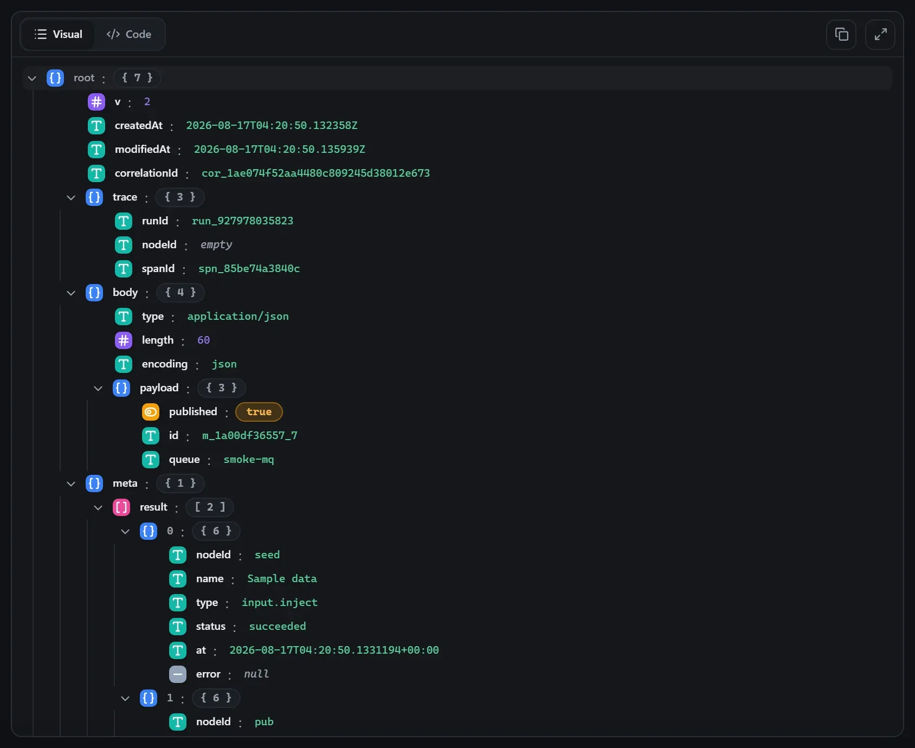Click the result count badge [ 2 ]

coord(210,507)
